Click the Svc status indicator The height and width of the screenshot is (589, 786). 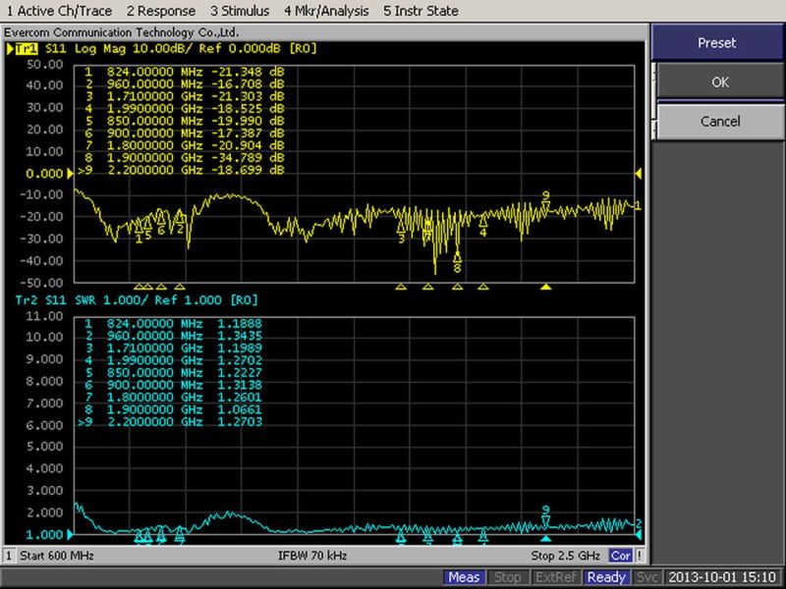click(646, 577)
